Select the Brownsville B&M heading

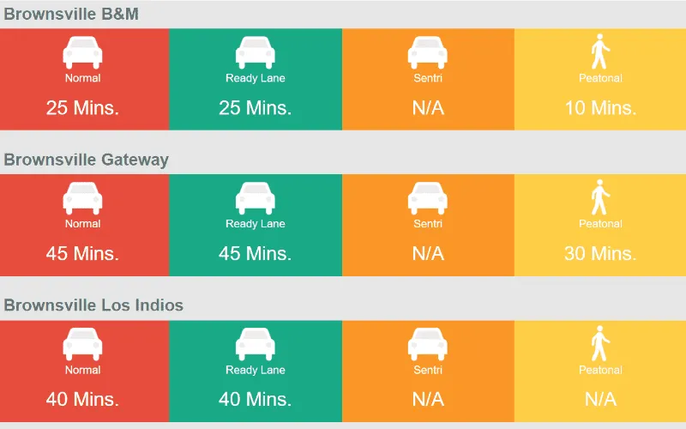click(71, 14)
